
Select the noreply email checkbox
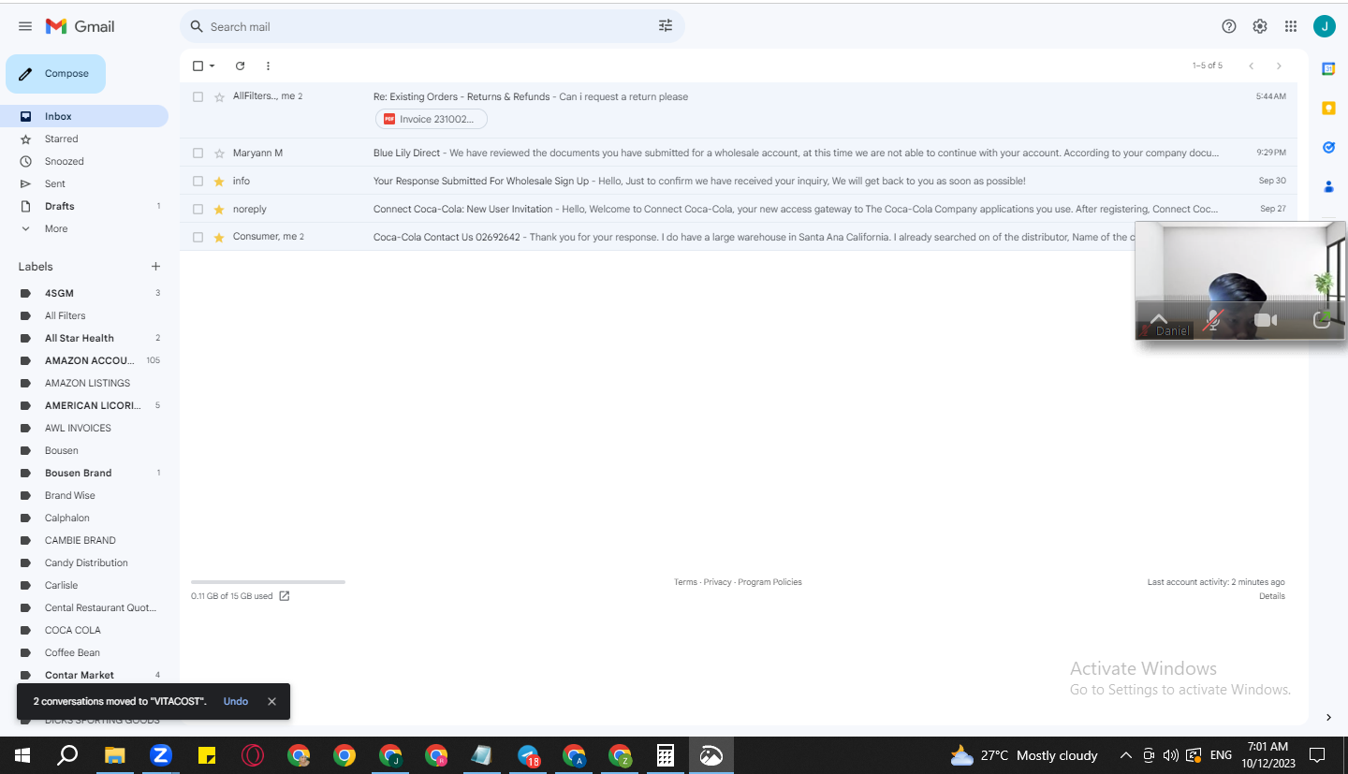198,209
